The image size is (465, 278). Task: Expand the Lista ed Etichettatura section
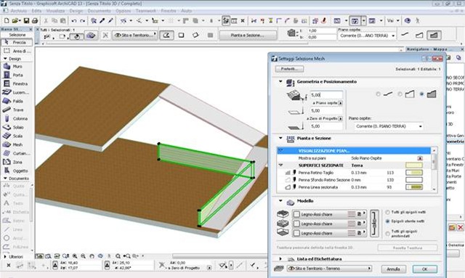pos(280,258)
